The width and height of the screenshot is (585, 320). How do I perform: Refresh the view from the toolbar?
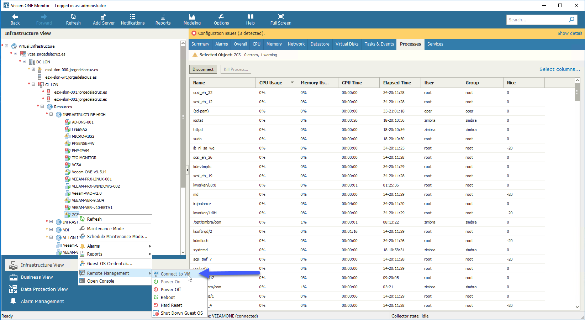click(x=73, y=19)
